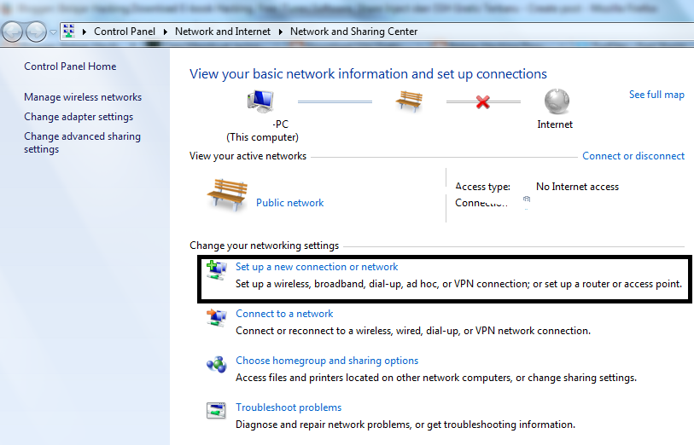Click the This computer icon in the map
The height and width of the screenshot is (445, 694).
tap(260, 101)
